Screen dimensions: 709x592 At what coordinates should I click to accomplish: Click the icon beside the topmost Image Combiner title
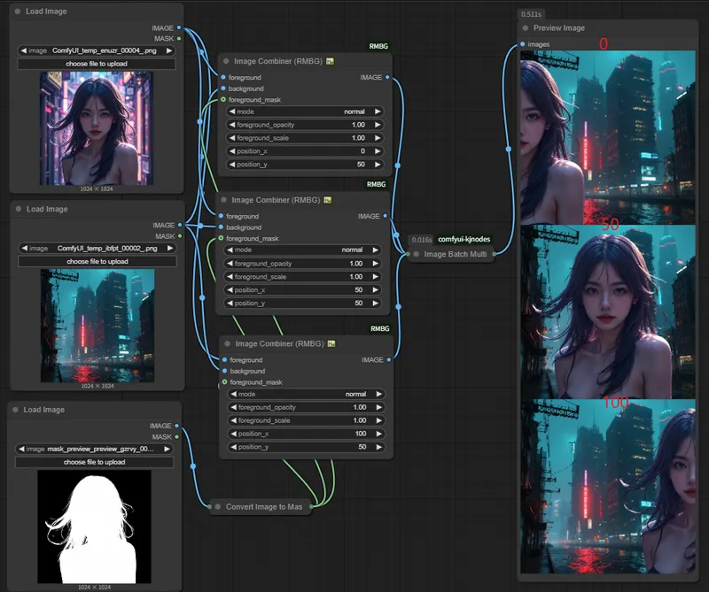(x=330, y=61)
